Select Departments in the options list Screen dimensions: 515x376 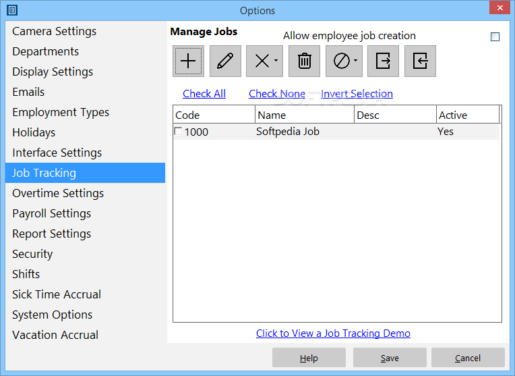click(x=85, y=52)
